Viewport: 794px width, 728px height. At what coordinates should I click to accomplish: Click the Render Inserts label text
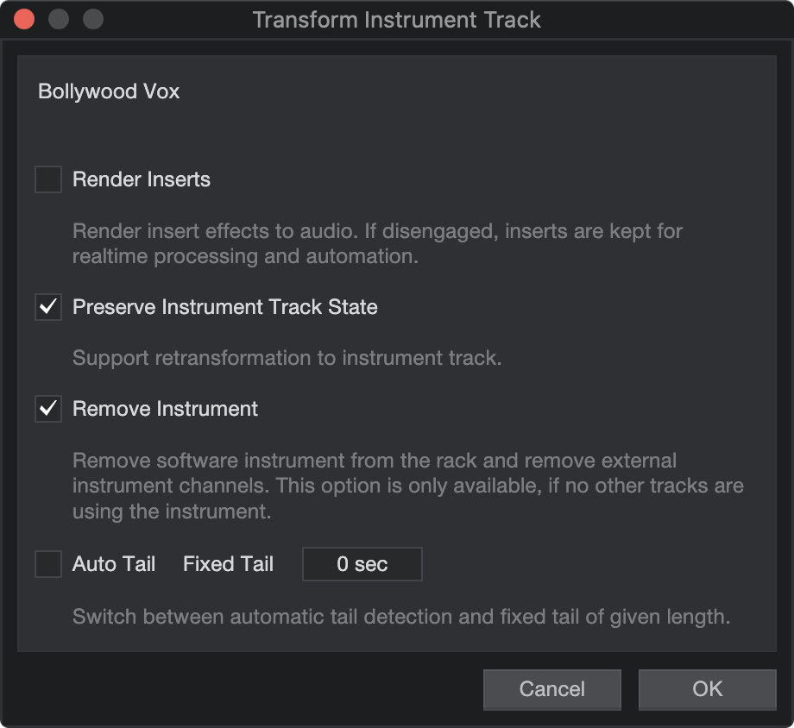click(142, 179)
